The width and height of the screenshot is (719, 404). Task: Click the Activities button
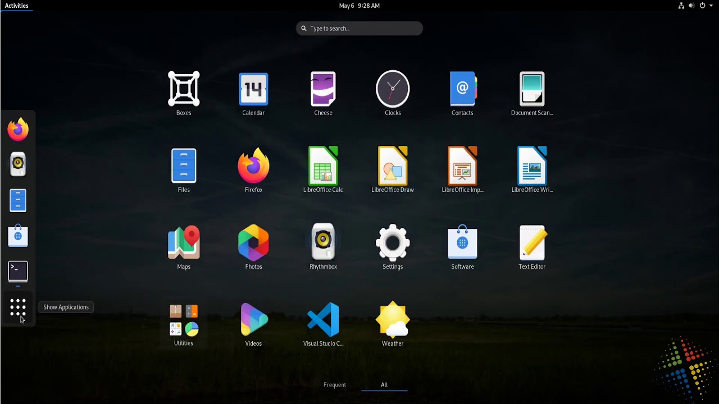[17, 6]
